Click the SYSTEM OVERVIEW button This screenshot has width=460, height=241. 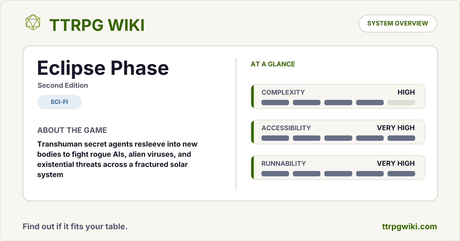(x=398, y=24)
